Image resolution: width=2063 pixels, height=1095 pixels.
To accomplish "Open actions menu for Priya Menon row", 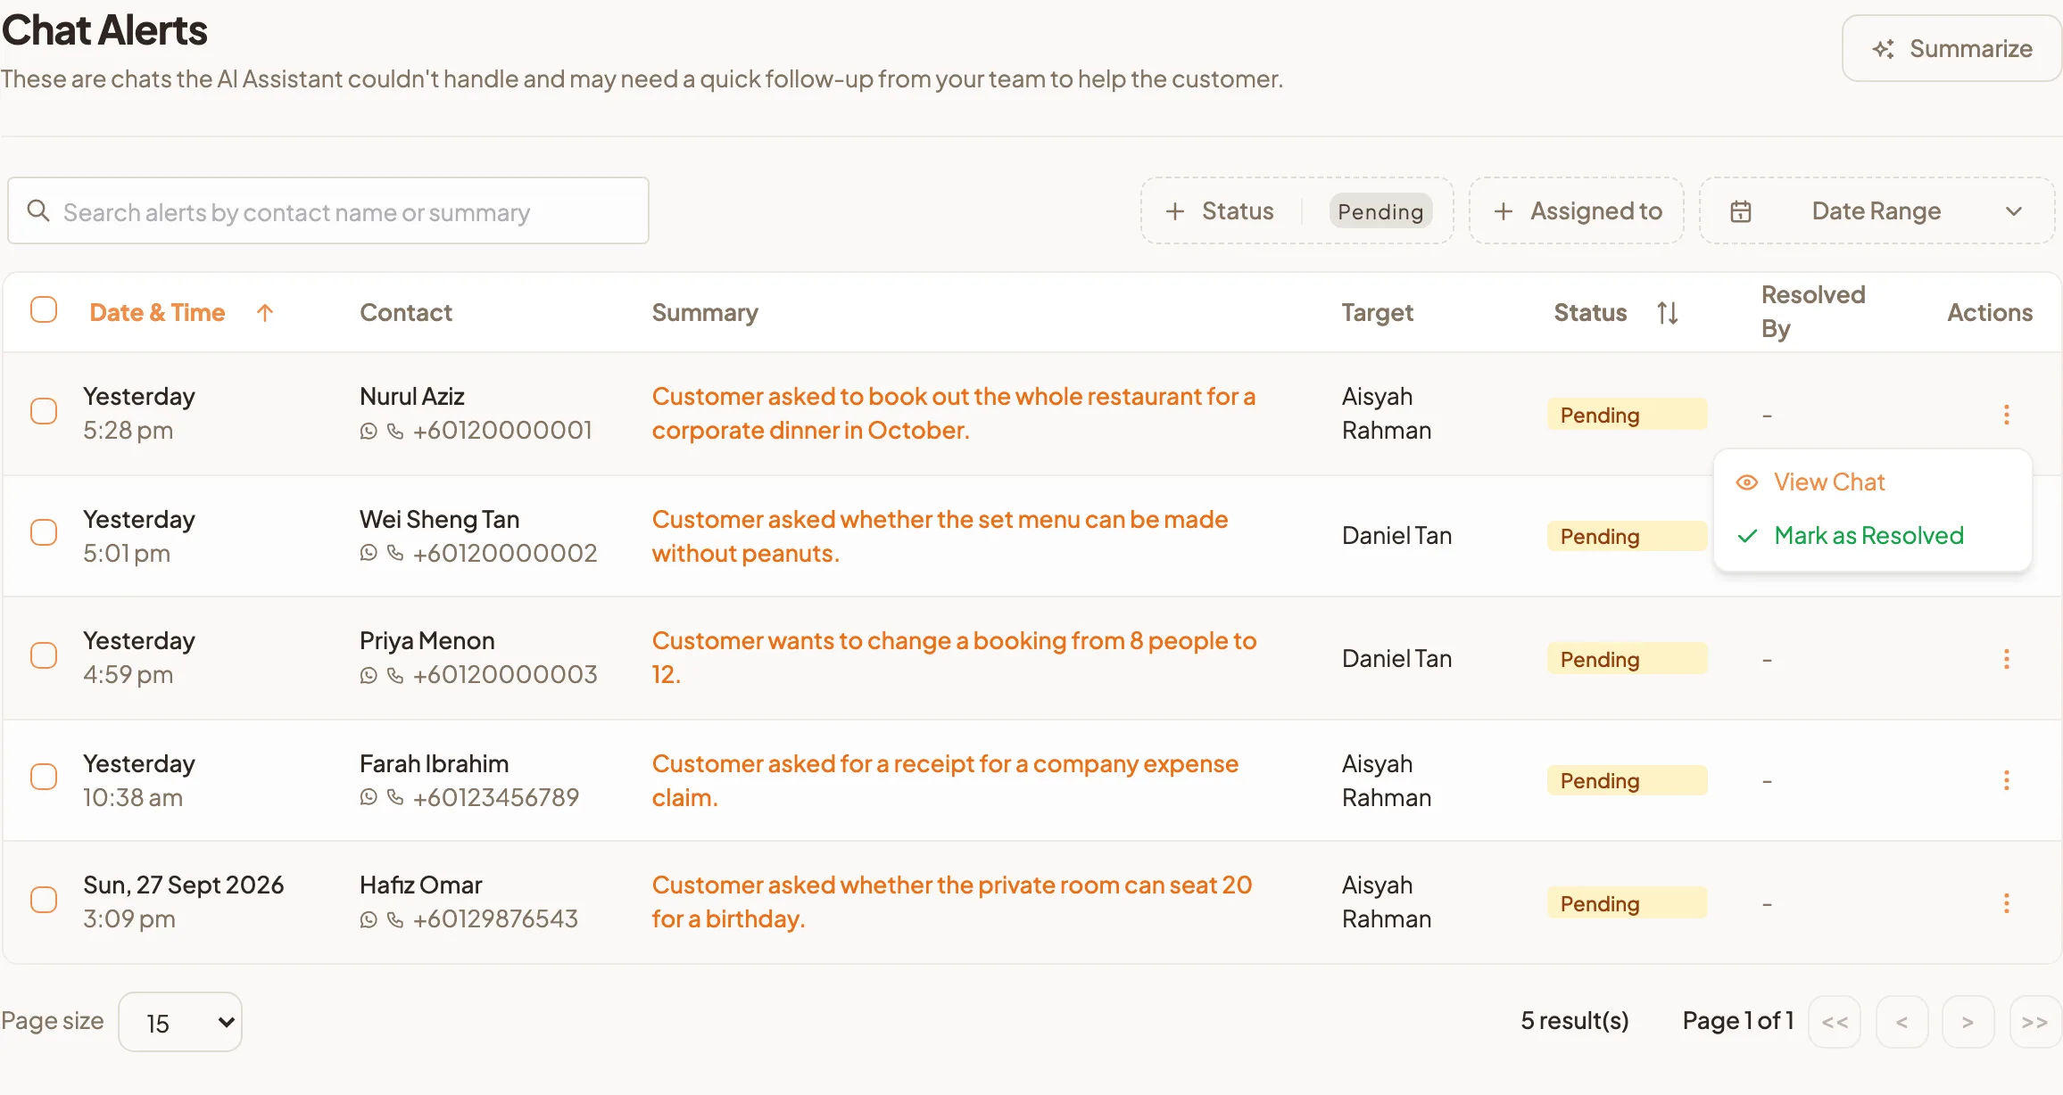I will coord(2006,659).
